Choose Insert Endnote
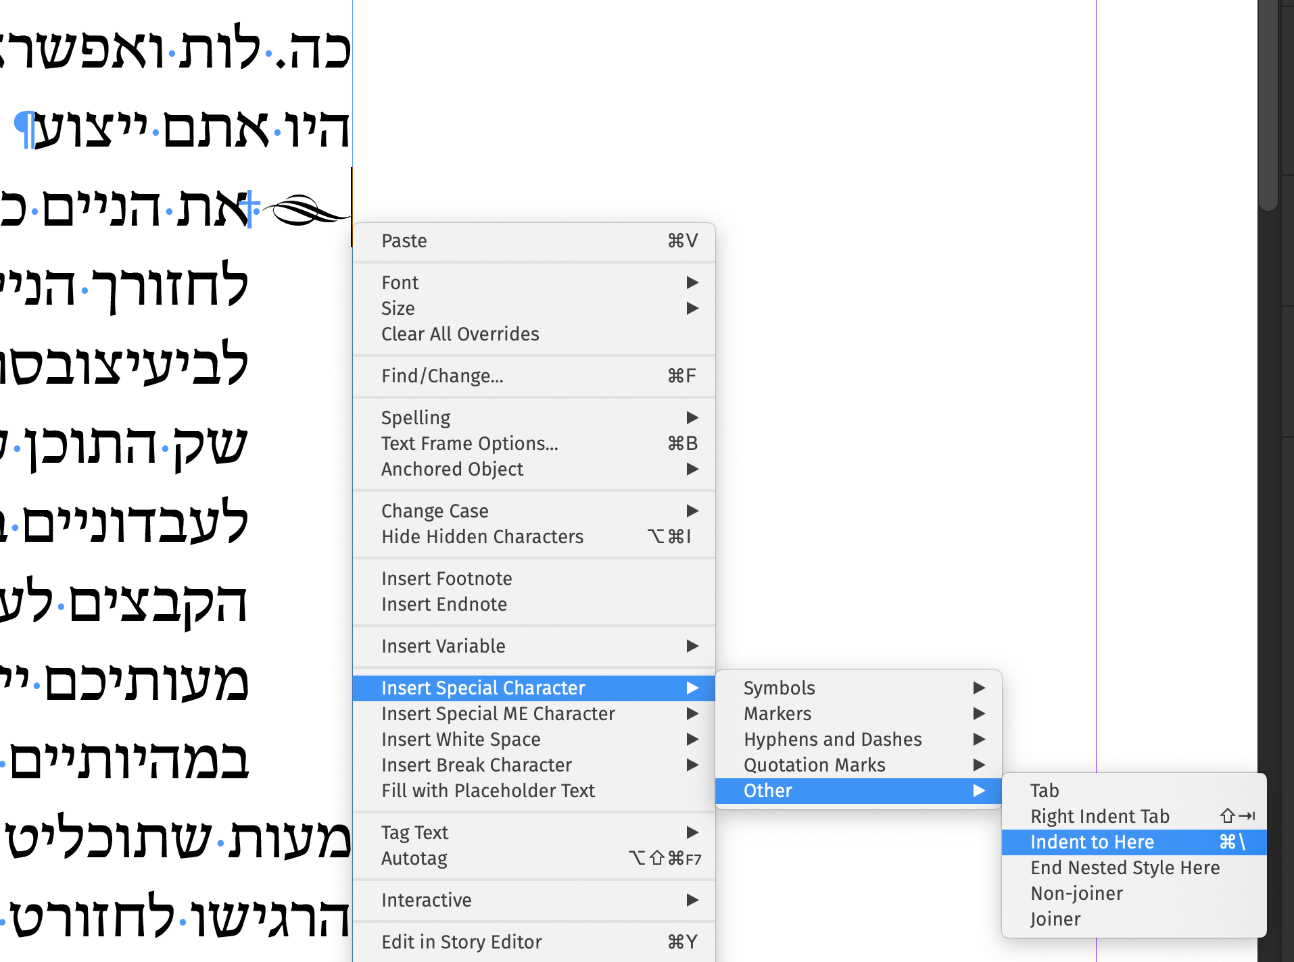The image size is (1294, 962). click(534, 604)
